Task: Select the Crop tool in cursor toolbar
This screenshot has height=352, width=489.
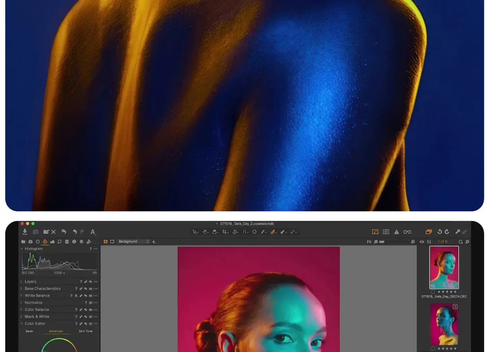Action: [225, 232]
